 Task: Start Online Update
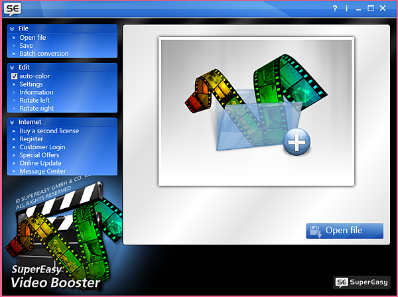[x=40, y=163]
